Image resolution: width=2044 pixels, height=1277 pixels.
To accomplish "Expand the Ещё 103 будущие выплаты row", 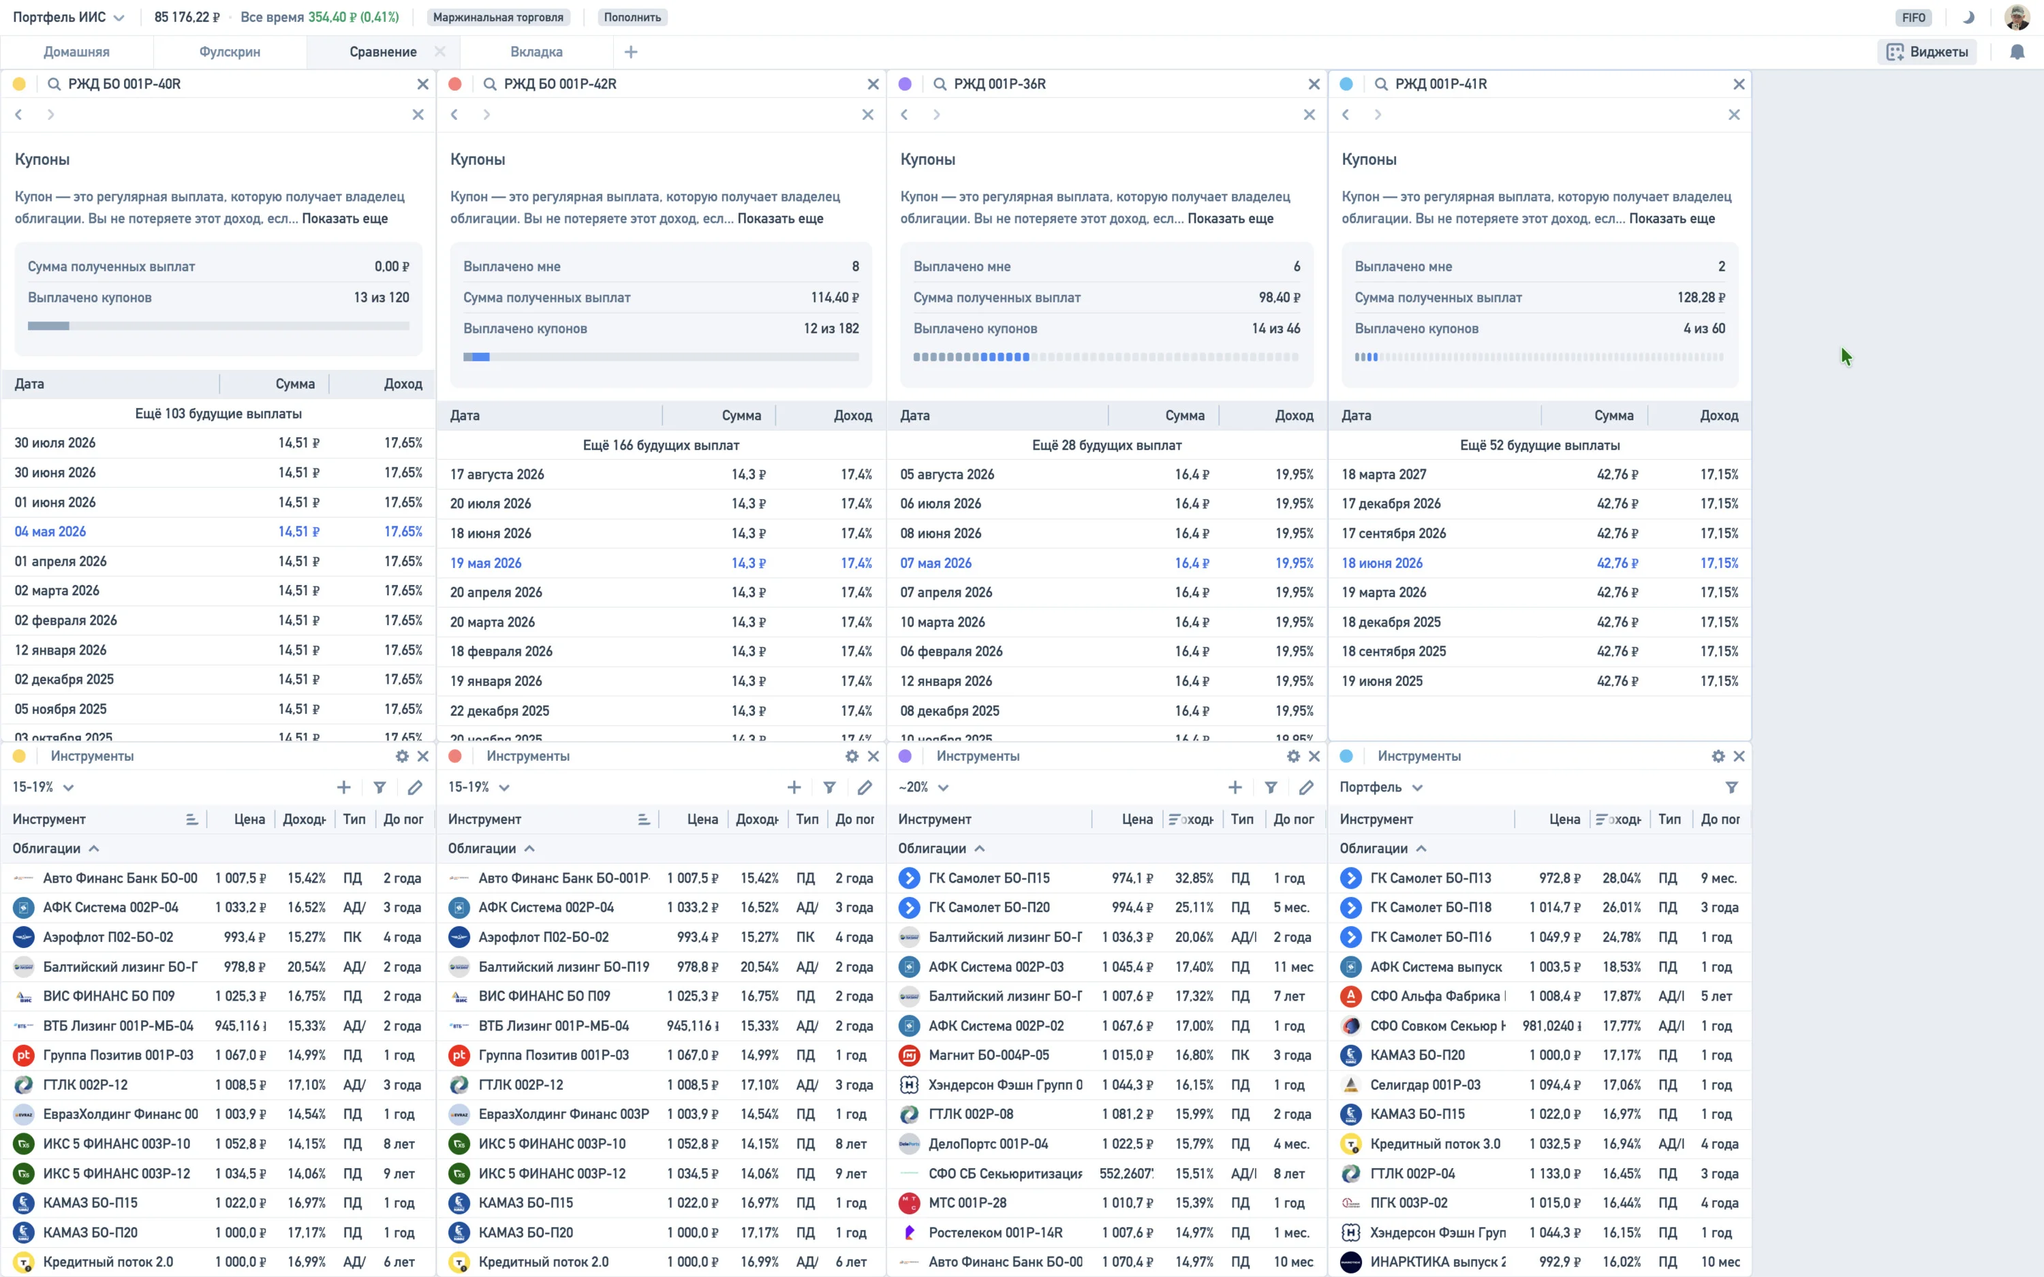I will click(x=219, y=414).
